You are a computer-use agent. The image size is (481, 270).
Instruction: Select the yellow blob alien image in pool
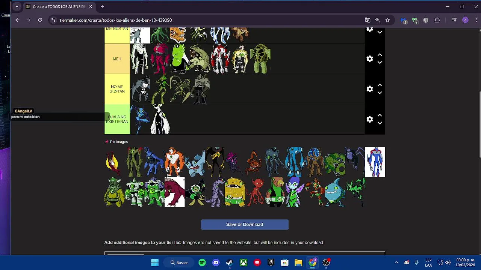pos(234,192)
